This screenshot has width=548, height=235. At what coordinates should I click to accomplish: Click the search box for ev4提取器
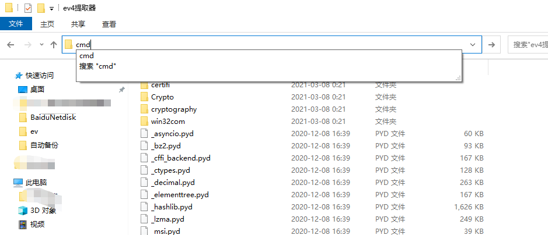coord(528,45)
